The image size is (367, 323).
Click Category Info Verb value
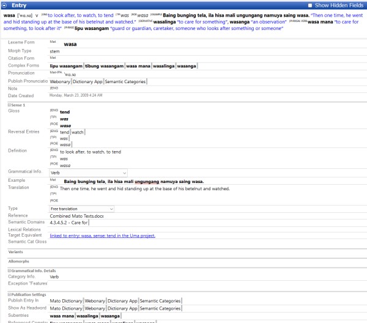tap(54, 277)
